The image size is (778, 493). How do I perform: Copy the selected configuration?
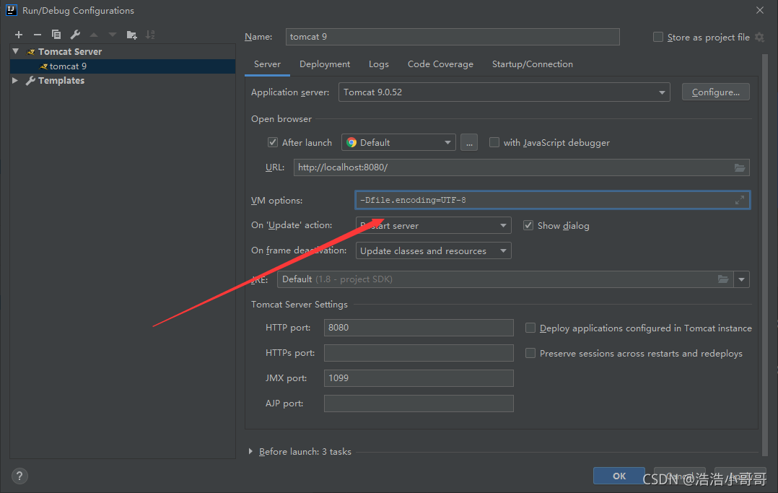(x=56, y=34)
